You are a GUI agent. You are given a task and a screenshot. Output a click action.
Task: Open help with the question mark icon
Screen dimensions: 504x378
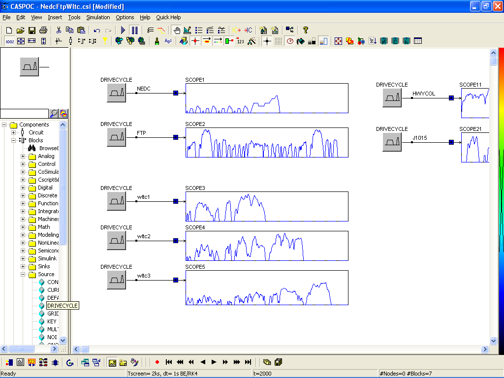[x=305, y=30]
